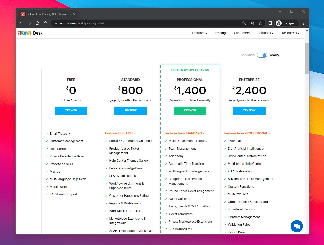Viewport: 324px width, 245px height.
Task: Expand the Solutions menu
Action: click(x=265, y=33)
